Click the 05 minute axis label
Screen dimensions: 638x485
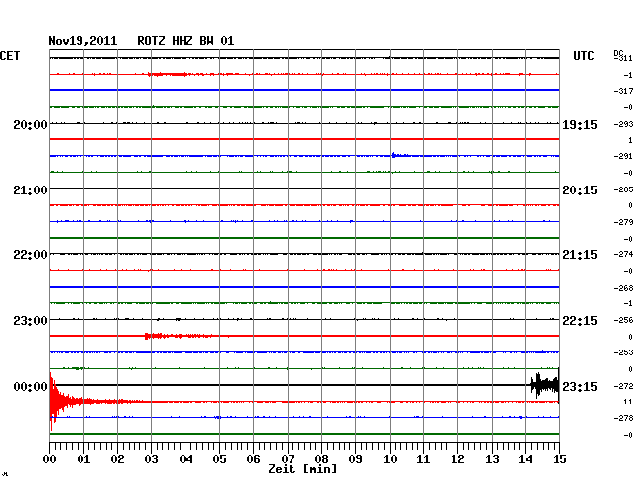[x=219, y=459]
